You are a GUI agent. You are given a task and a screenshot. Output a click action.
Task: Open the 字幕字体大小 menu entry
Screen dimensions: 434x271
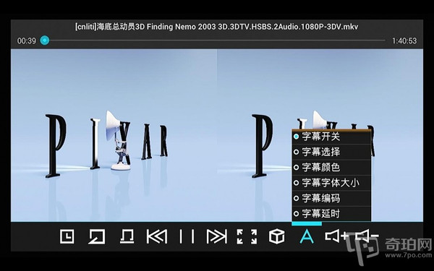tap(331, 183)
